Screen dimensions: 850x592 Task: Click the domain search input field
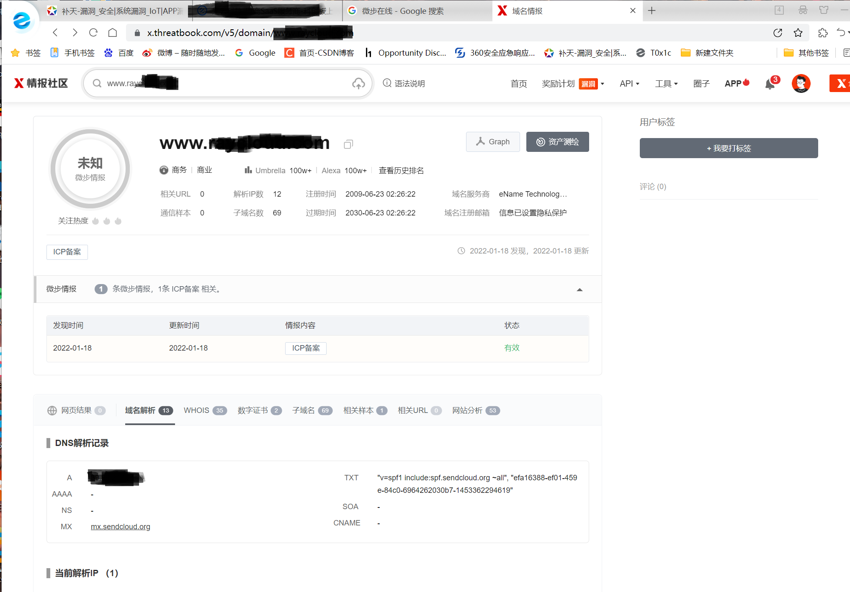tap(226, 84)
